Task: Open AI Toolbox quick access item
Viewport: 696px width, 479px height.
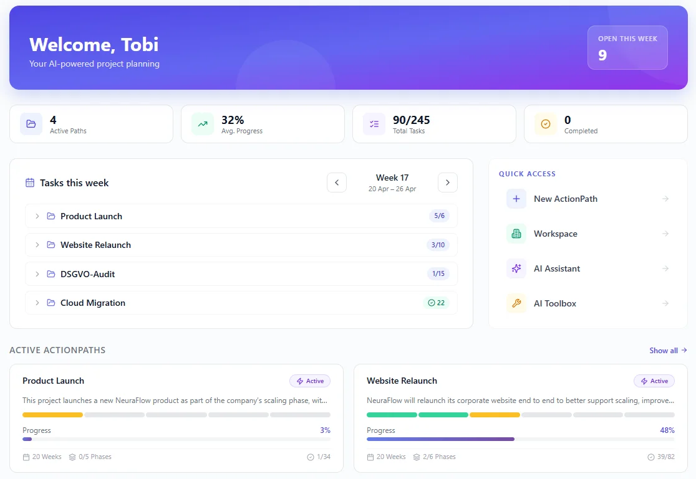Action: click(587, 303)
